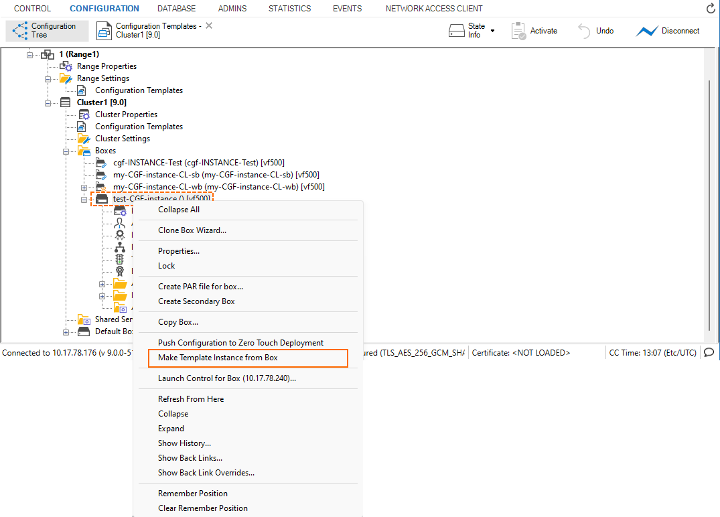Switch to the CONTROL tab

(32, 8)
